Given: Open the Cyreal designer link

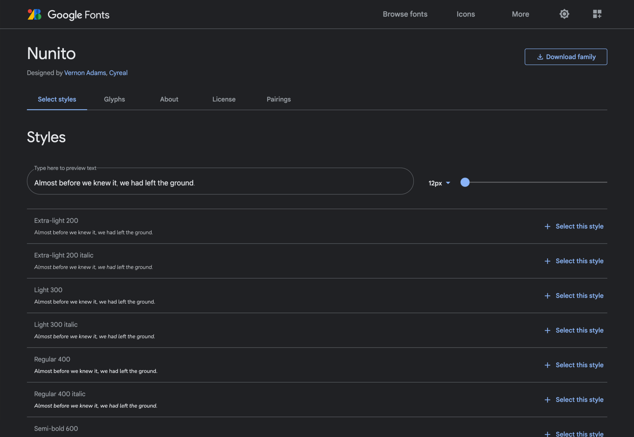Looking at the screenshot, I should [118, 73].
